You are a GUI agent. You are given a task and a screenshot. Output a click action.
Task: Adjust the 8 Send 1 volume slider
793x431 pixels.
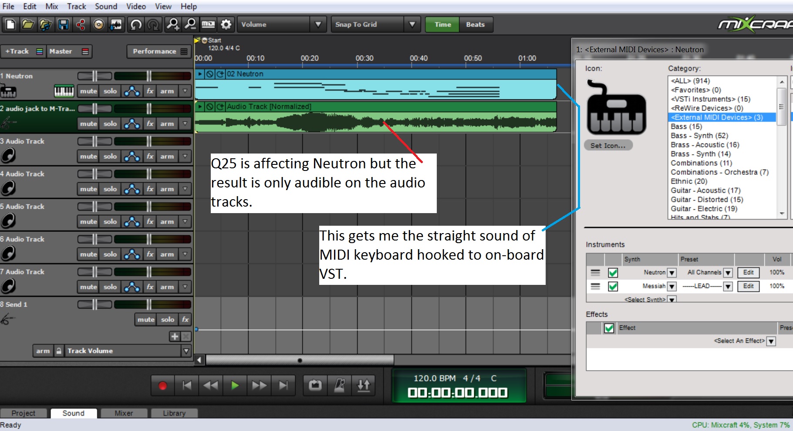tap(148, 304)
